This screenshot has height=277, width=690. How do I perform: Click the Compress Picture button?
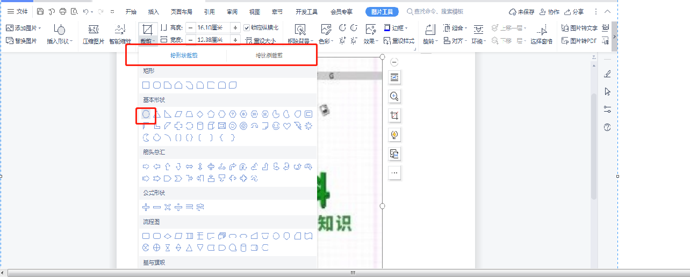pos(94,34)
